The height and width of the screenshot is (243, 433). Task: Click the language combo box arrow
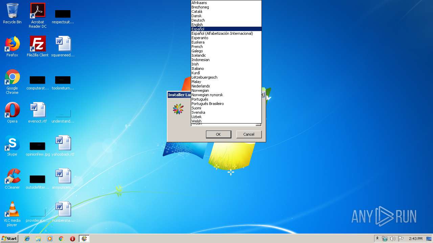258,125
